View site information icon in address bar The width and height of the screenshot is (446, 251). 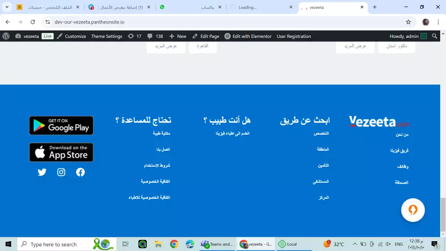48,22
